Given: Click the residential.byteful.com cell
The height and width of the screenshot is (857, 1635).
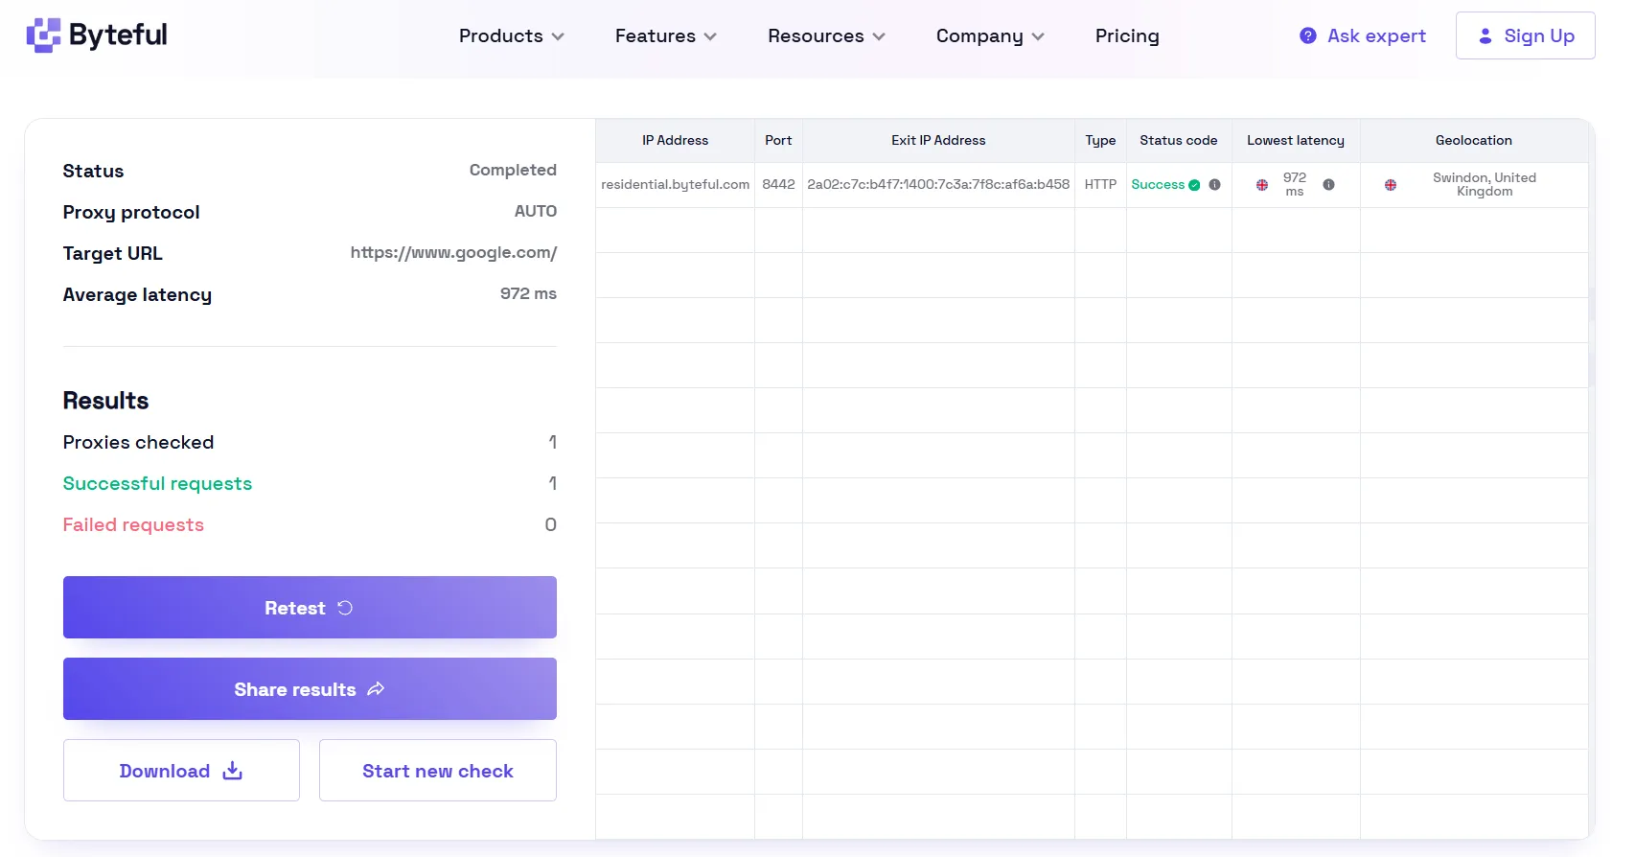Looking at the screenshot, I should click(675, 185).
